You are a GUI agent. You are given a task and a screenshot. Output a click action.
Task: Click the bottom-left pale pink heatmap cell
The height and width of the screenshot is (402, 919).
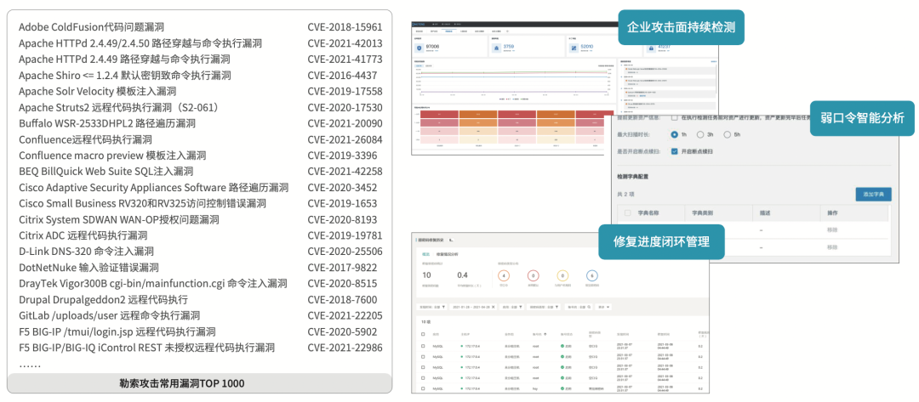click(x=440, y=140)
